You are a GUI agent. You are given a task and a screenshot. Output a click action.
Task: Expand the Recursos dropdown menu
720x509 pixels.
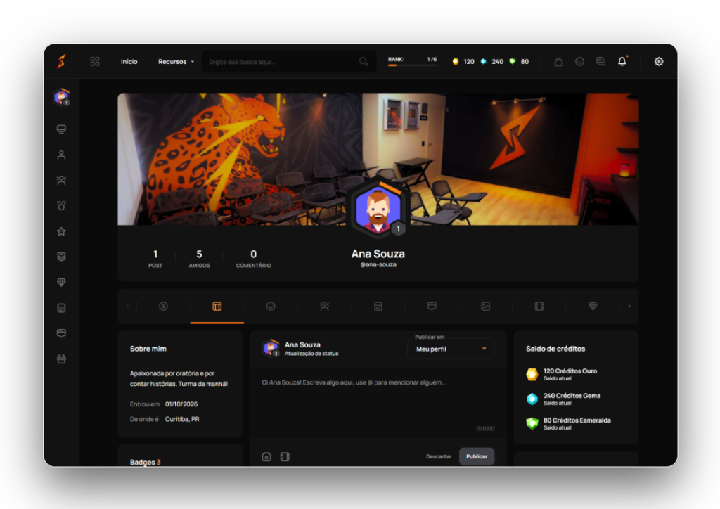coord(176,61)
